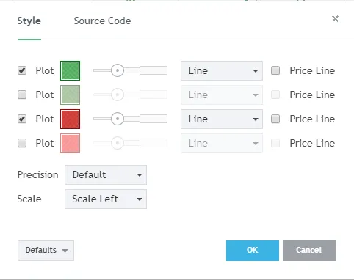The width and height of the screenshot is (354, 280).
Task: Enable Price Line for the third plot
Action: pos(275,119)
